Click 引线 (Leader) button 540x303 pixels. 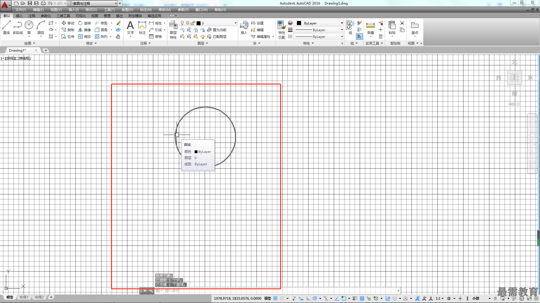click(x=156, y=30)
